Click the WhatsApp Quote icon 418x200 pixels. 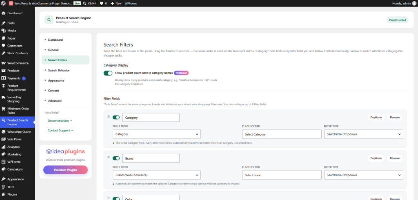3,132
